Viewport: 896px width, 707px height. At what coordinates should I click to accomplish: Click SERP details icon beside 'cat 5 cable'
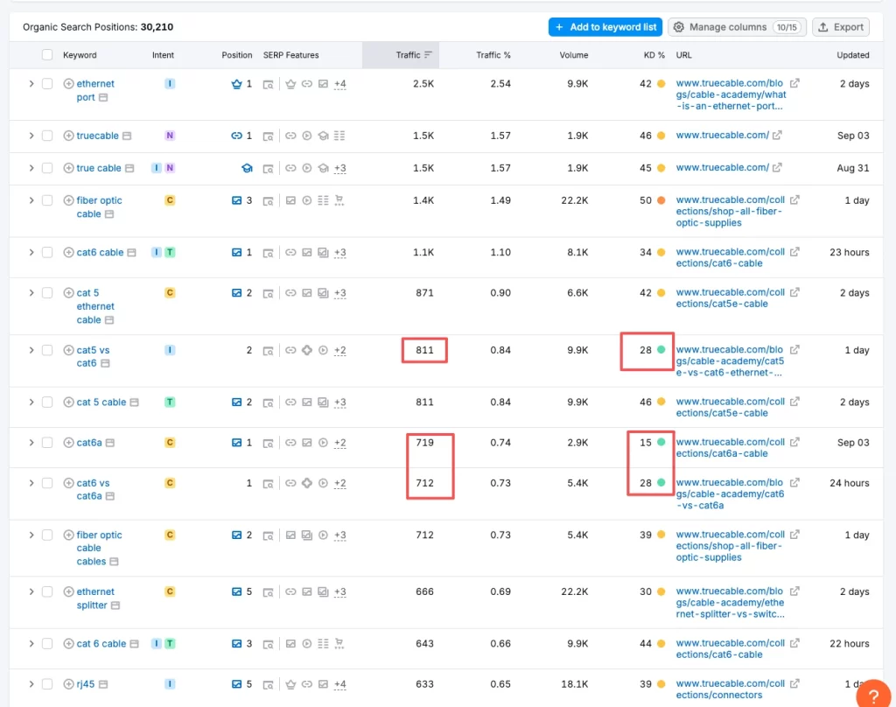pos(134,402)
